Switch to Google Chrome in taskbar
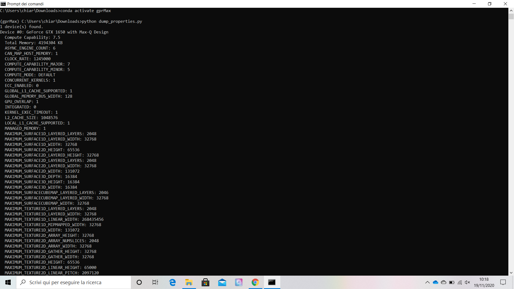 coord(255,282)
